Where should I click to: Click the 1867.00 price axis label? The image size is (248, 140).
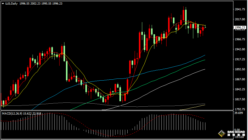pyautogui.click(x=240, y=79)
